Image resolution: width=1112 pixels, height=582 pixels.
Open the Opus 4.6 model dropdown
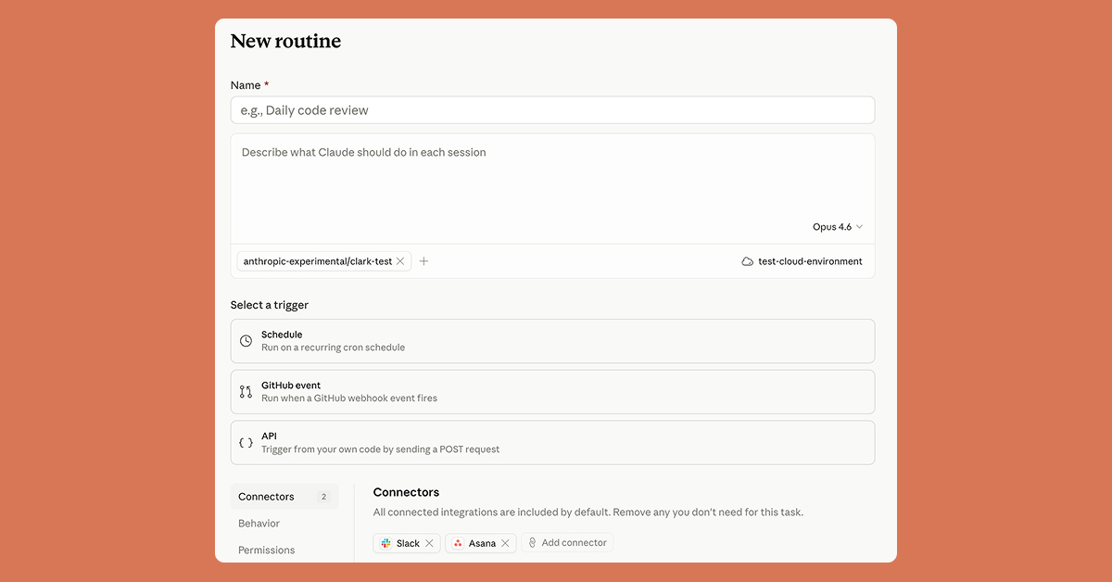pos(837,226)
